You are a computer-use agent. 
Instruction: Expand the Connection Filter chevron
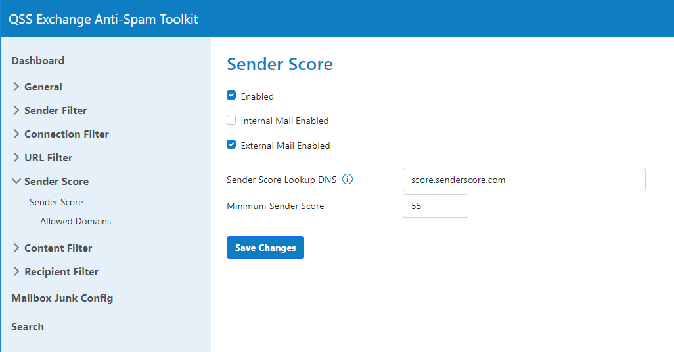[x=16, y=134]
